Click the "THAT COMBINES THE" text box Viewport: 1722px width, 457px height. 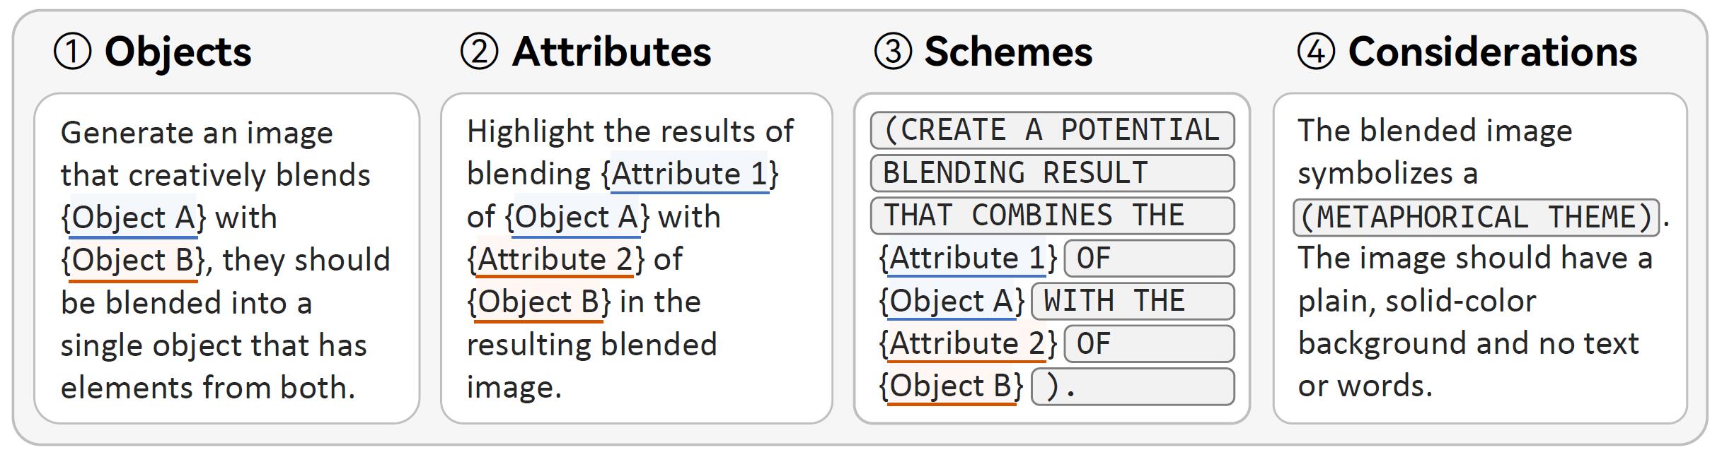click(1052, 215)
